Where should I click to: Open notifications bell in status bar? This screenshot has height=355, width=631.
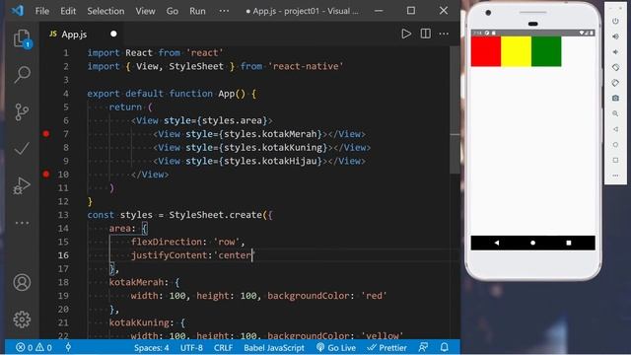(445, 347)
